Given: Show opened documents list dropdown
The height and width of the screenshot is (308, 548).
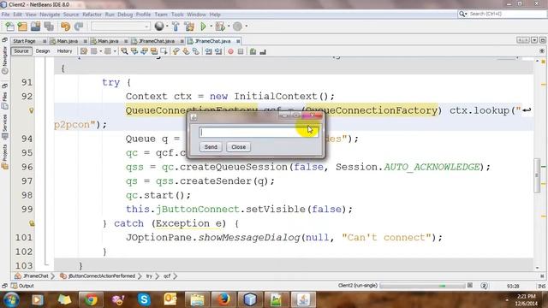Looking at the screenshot, I should coord(534,40).
